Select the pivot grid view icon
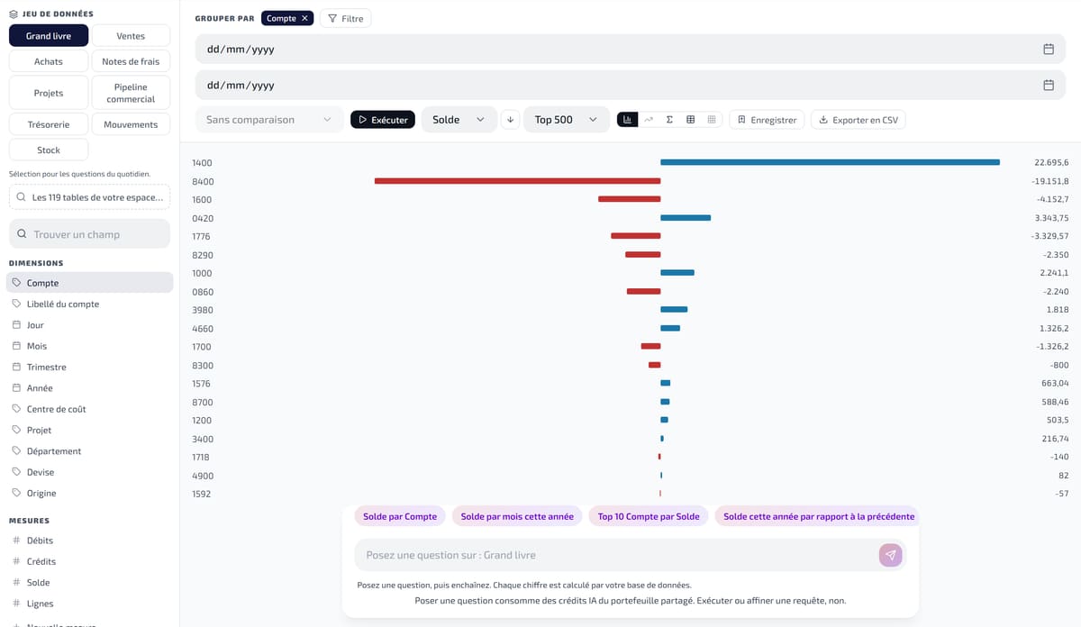Image resolution: width=1081 pixels, height=627 pixels. [712, 120]
